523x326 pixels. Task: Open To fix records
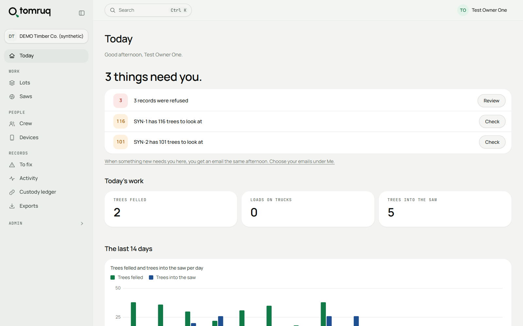point(46,165)
